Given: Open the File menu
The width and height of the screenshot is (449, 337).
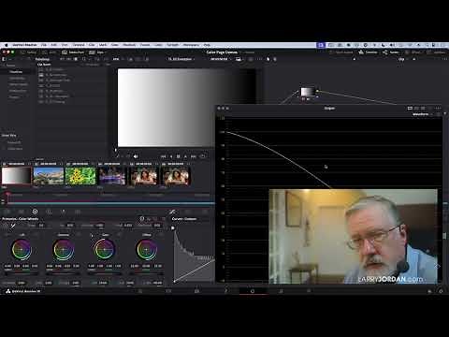Looking at the screenshot, I should tap(44, 45).
